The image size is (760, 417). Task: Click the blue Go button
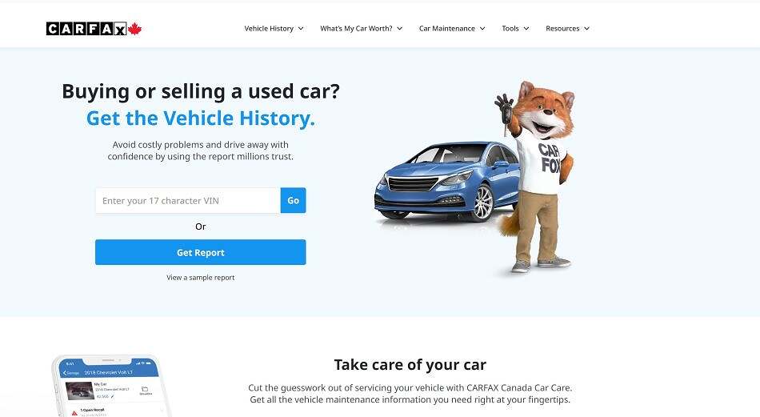(294, 200)
